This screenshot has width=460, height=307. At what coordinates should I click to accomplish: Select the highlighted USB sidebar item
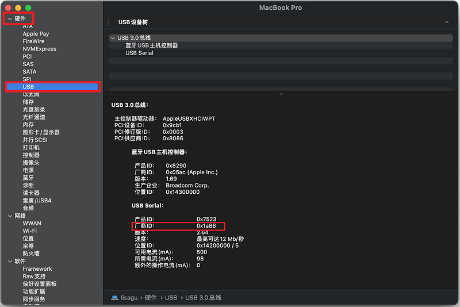[52, 87]
